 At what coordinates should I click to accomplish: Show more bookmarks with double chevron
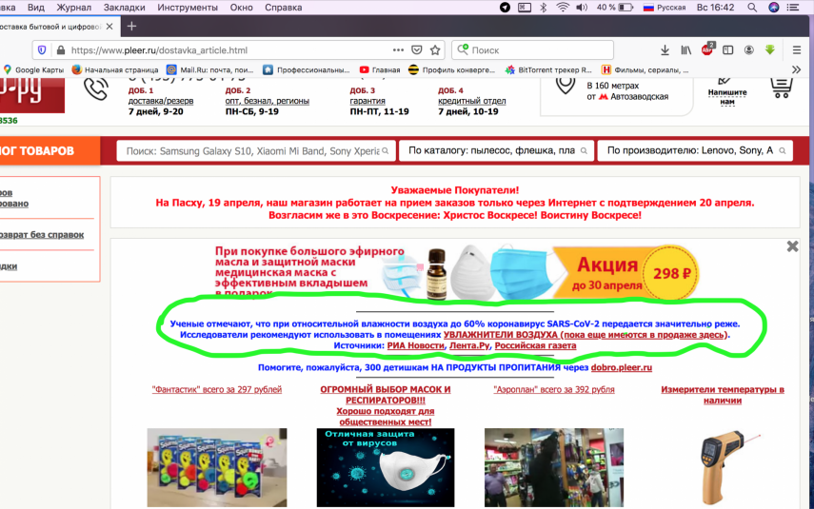(x=796, y=69)
